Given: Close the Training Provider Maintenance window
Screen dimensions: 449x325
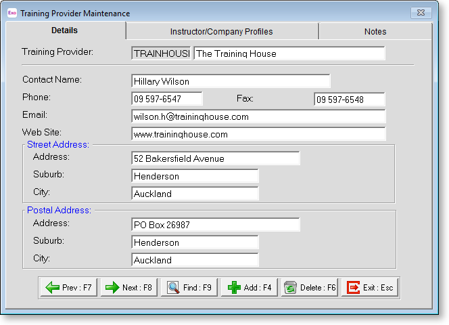Looking at the screenshot, I should 421,12.
